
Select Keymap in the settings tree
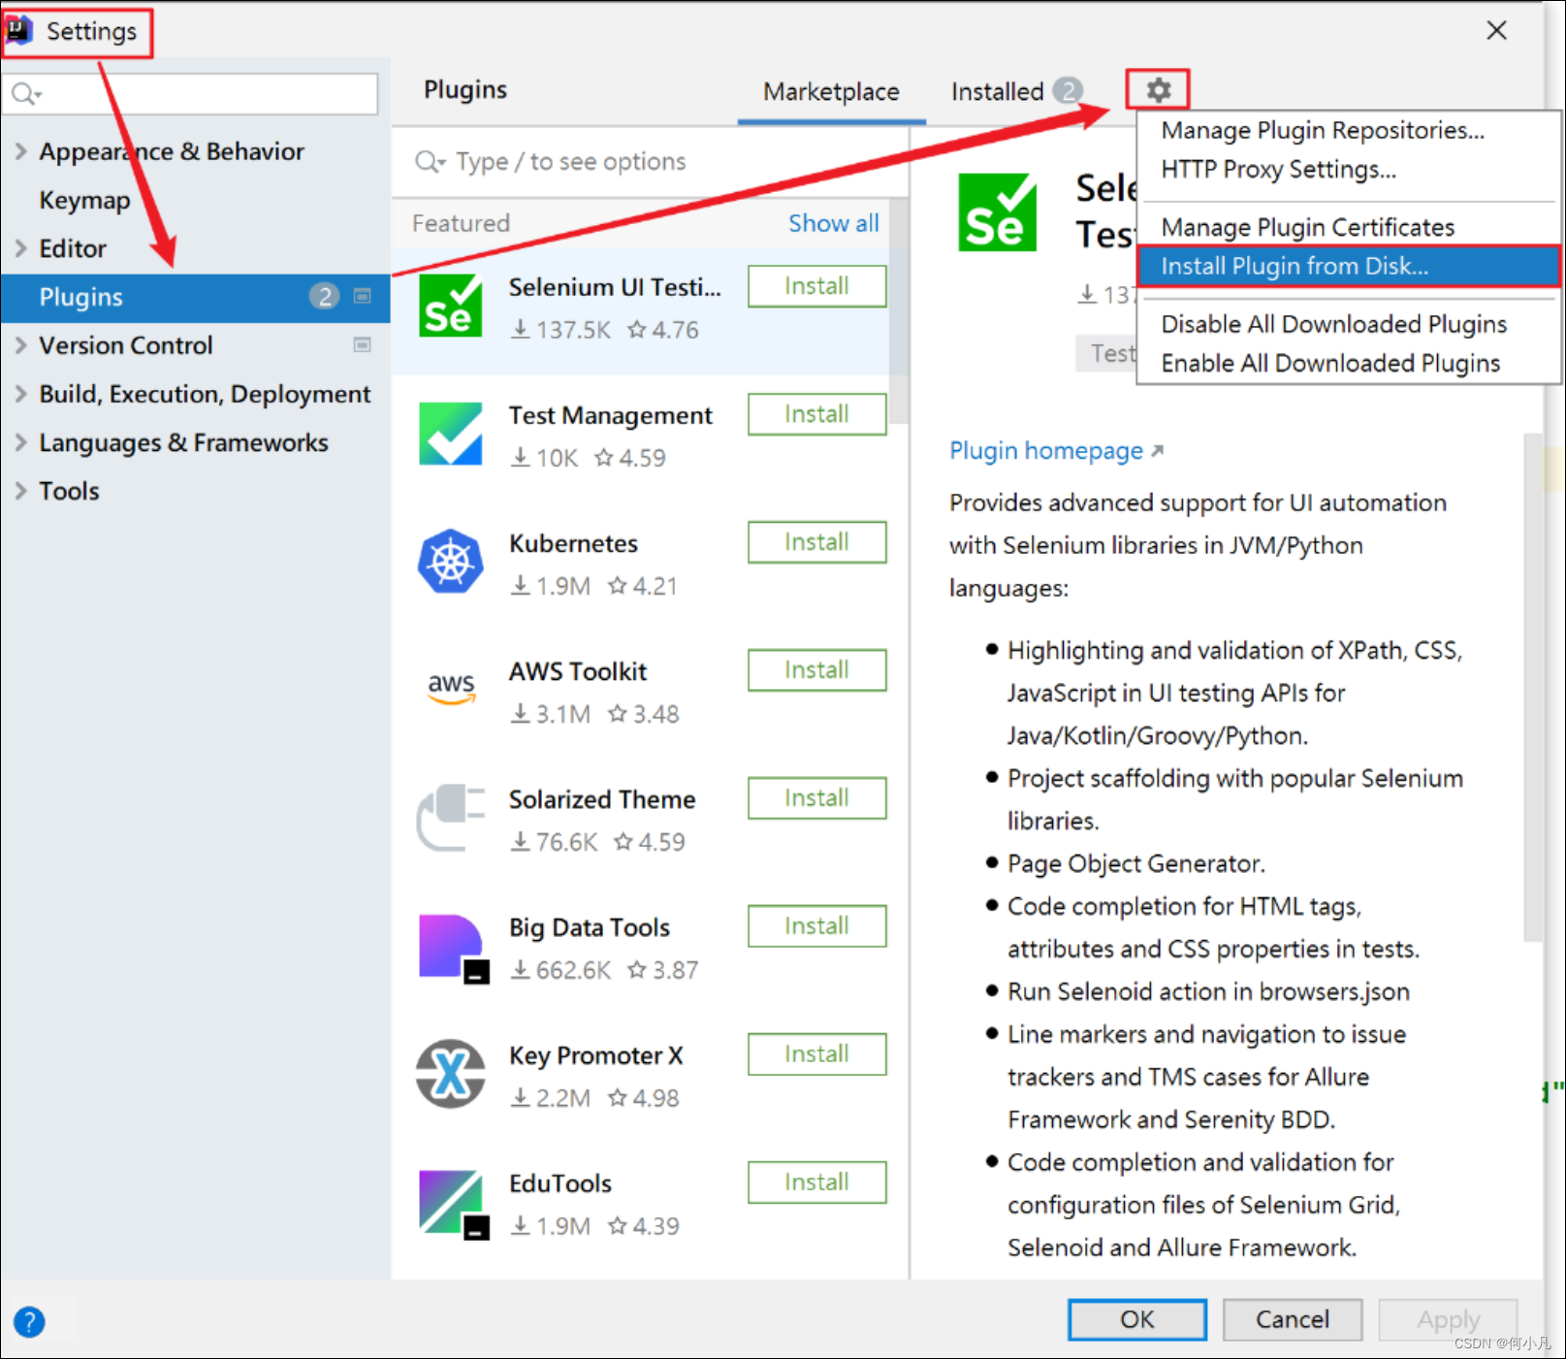(x=84, y=200)
